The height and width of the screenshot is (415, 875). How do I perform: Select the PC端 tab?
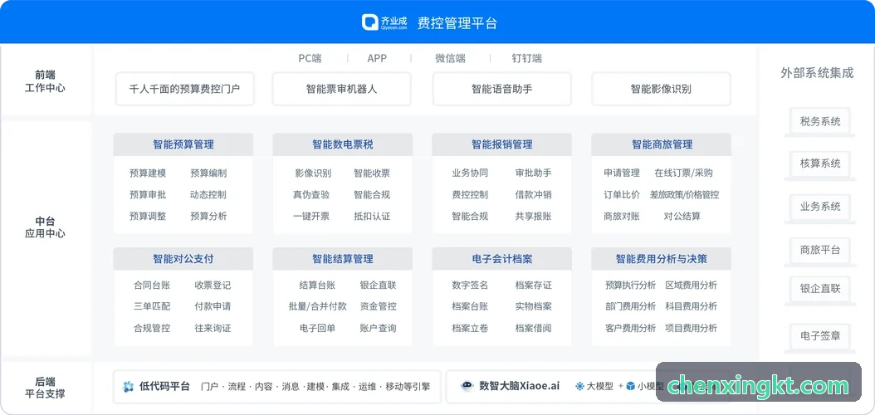tap(310, 58)
